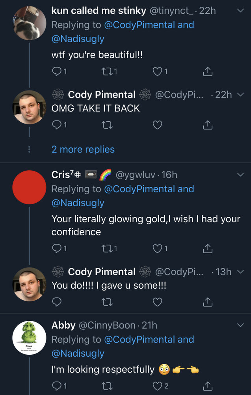Screen dimensions: 251x395
Task: Open the red circle avatar of Cris
Action: [29, 187]
